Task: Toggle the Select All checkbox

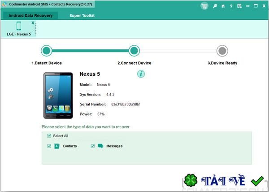Action: (49, 136)
